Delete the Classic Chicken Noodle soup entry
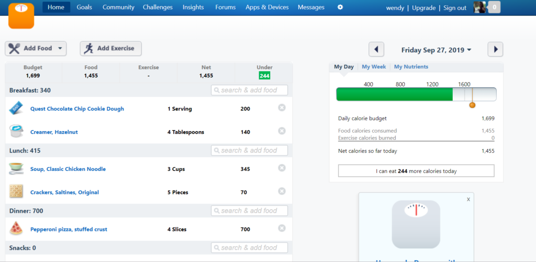The height and width of the screenshot is (262, 536). [282, 168]
